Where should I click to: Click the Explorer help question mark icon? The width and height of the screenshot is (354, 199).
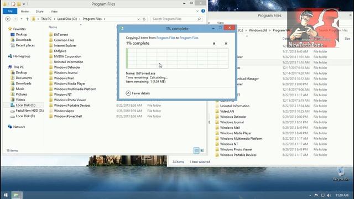(x=203, y=11)
